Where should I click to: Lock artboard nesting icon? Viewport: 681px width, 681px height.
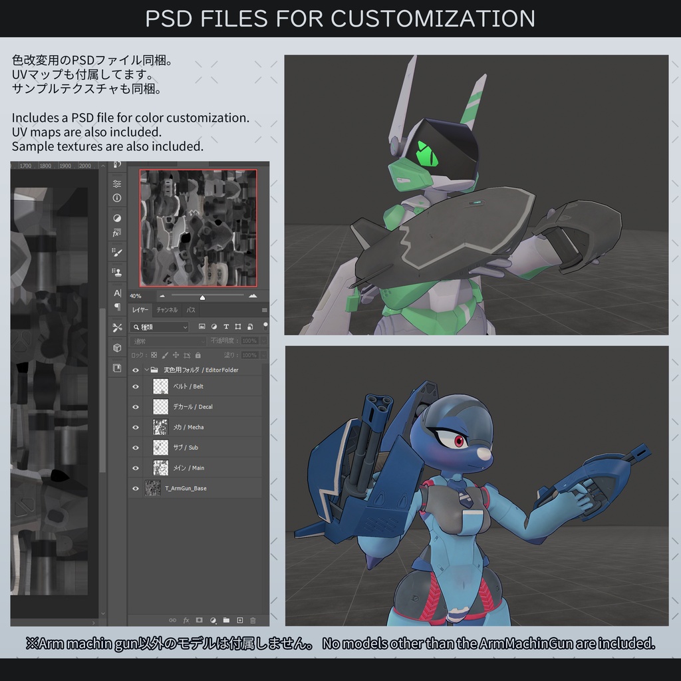pyautogui.click(x=187, y=355)
